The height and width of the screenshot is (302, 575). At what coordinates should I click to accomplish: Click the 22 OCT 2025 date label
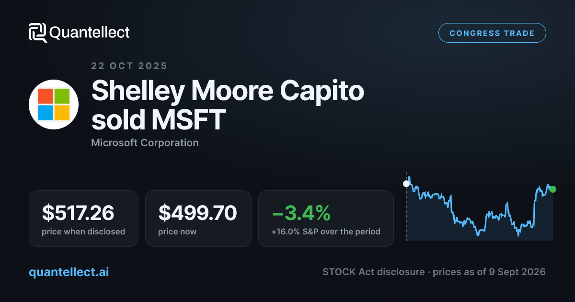click(129, 66)
